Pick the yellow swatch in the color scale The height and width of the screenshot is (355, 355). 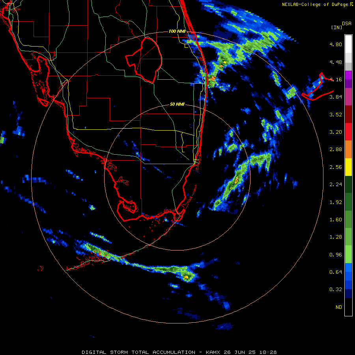(x=348, y=167)
